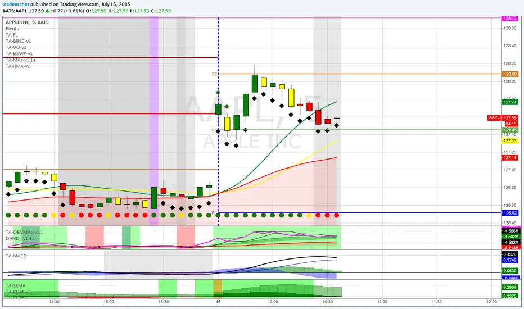This screenshot has height=309, width=524.
Task: Click the 126.60 price axis label
Action: coord(510,205)
